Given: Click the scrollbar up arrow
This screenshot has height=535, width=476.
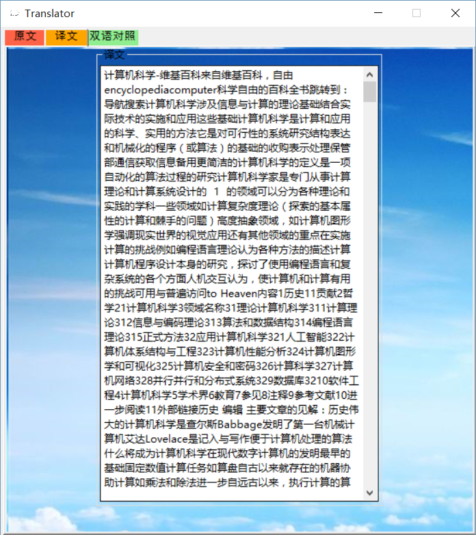Looking at the screenshot, I should pyautogui.click(x=369, y=75).
